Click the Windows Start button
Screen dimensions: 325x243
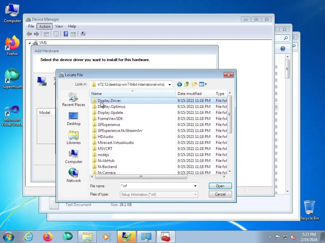(x=9, y=237)
